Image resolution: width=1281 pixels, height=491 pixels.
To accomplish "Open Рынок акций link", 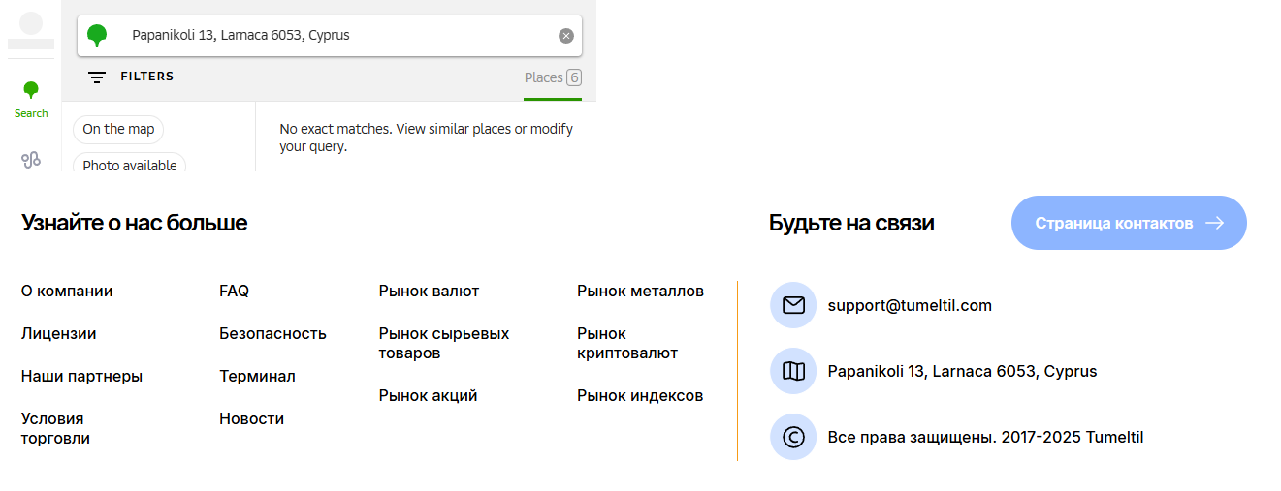I will pyautogui.click(x=429, y=395).
